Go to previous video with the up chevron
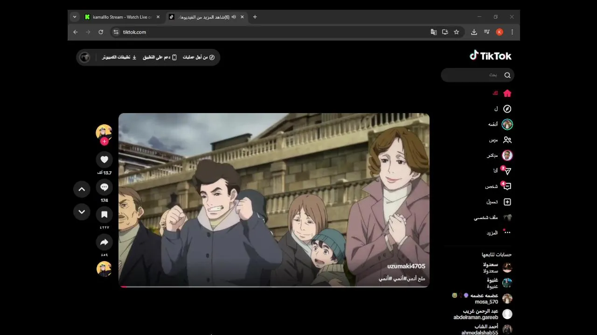This screenshot has height=335, width=597. pyautogui.click(x=82, y=189)
